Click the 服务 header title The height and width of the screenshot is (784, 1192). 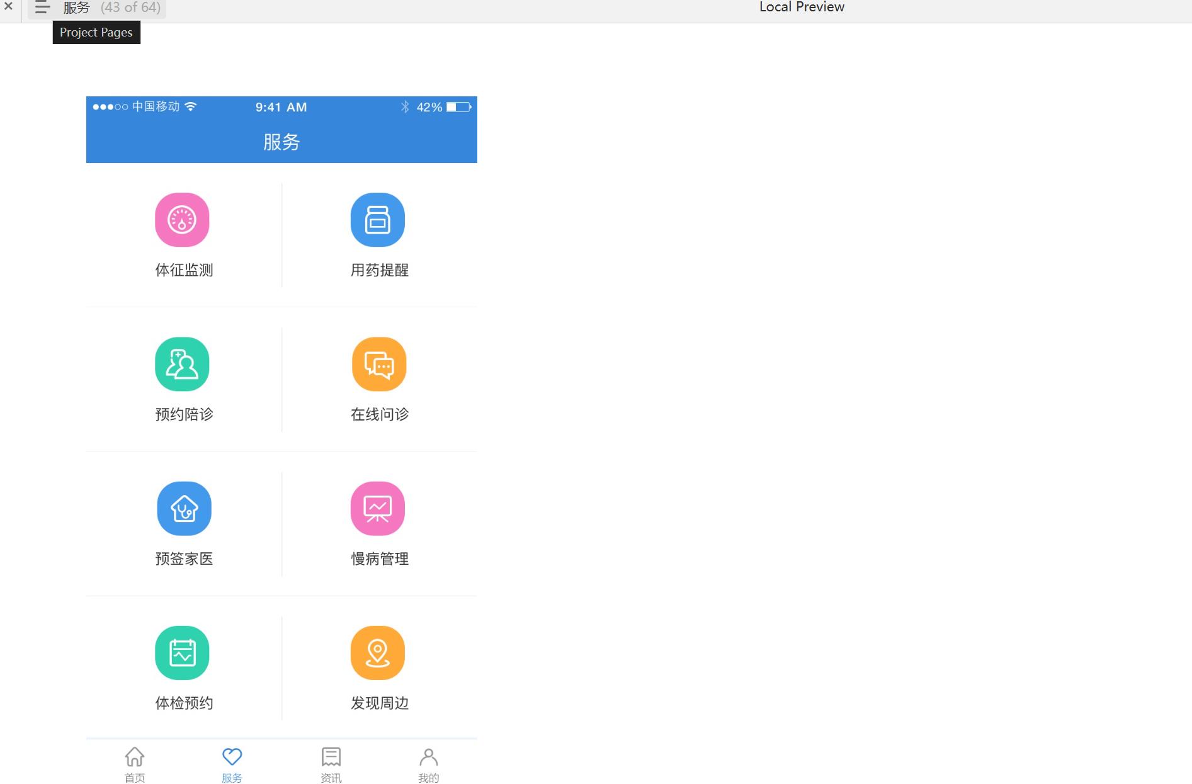click(x=281, y=142)
